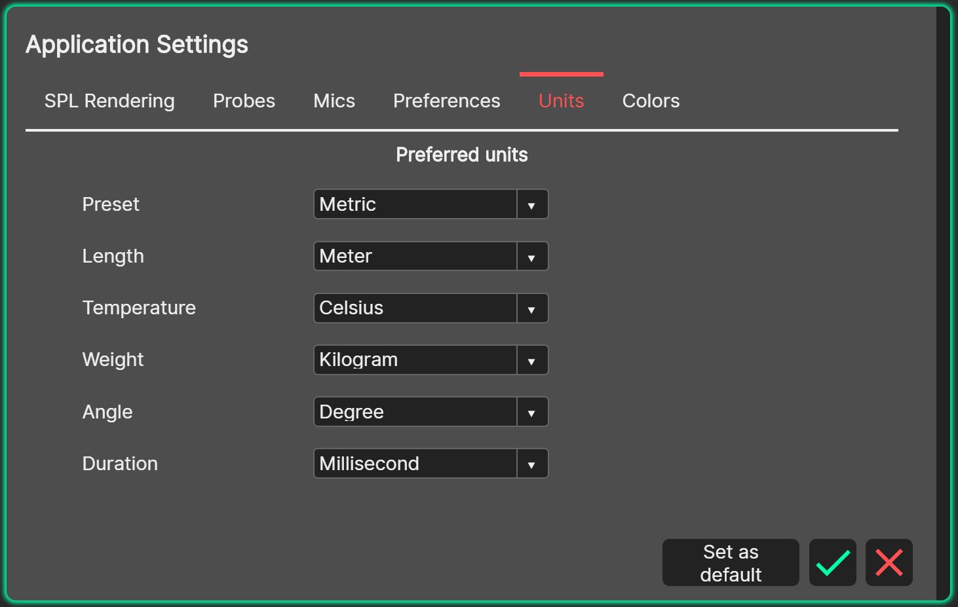Switch to the Colors tab
The image size is (958, 607).
click(x=651, y=101)
